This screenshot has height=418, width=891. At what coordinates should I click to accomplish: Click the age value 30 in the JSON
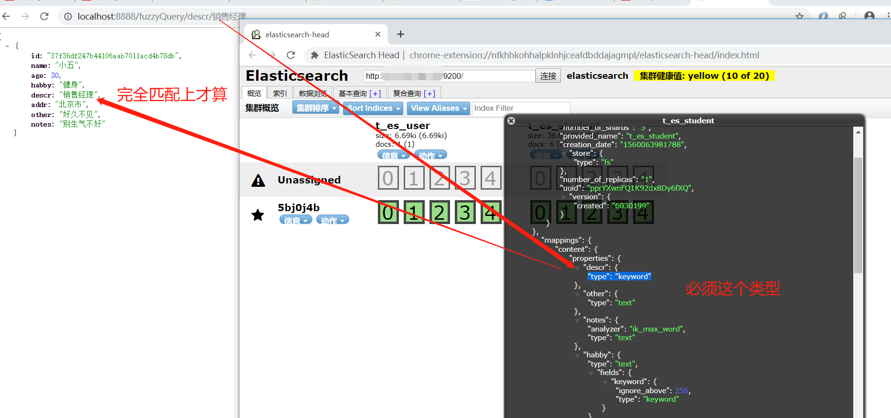pos(55,75)
